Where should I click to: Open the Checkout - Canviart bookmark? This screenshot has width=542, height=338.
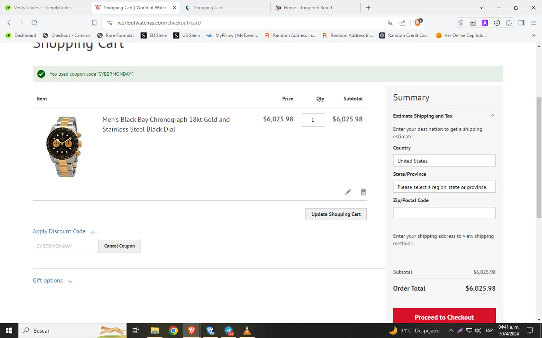[x=67, y=35]
